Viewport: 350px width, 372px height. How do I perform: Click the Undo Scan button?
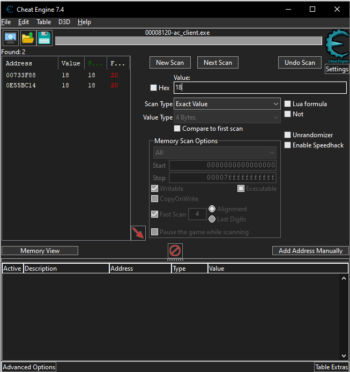[300, 63]
